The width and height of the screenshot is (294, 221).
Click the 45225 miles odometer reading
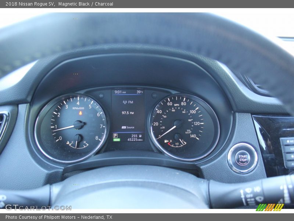pos(135,140)
